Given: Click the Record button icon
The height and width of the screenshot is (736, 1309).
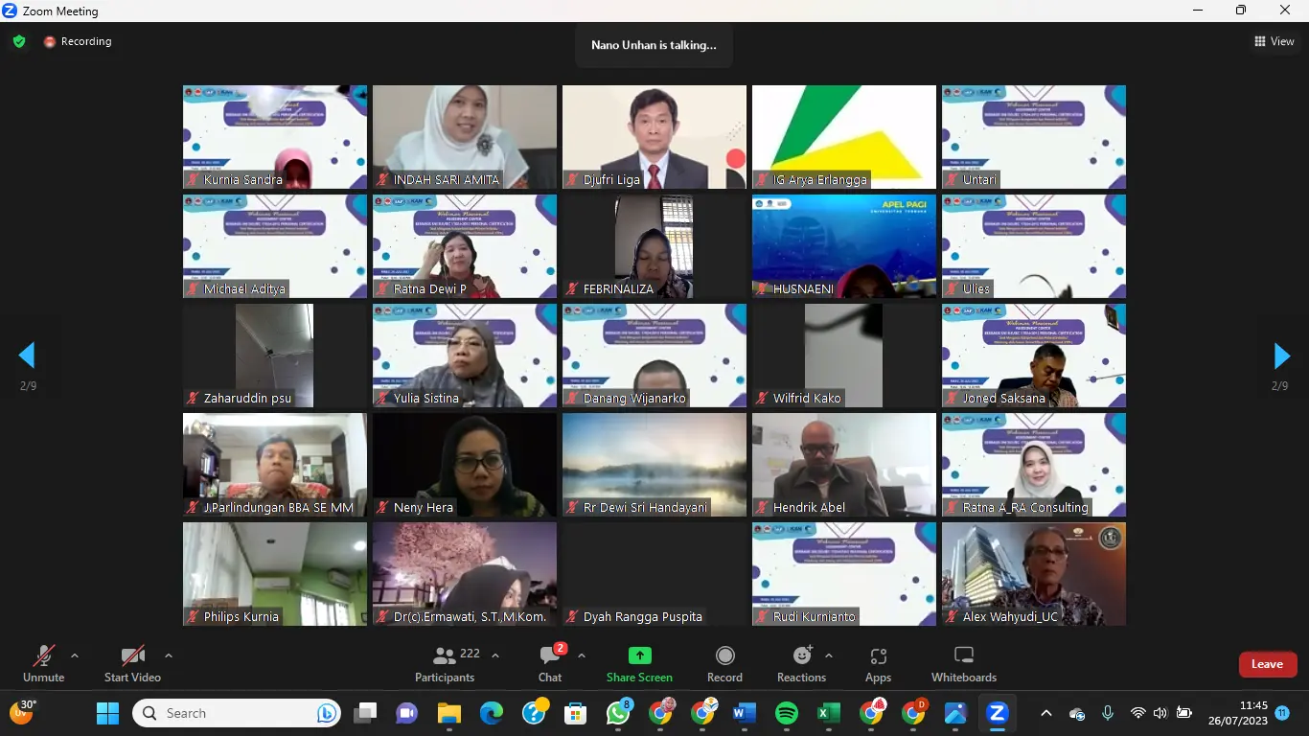Looking at the screenshot, I should (x=724, y=655).
